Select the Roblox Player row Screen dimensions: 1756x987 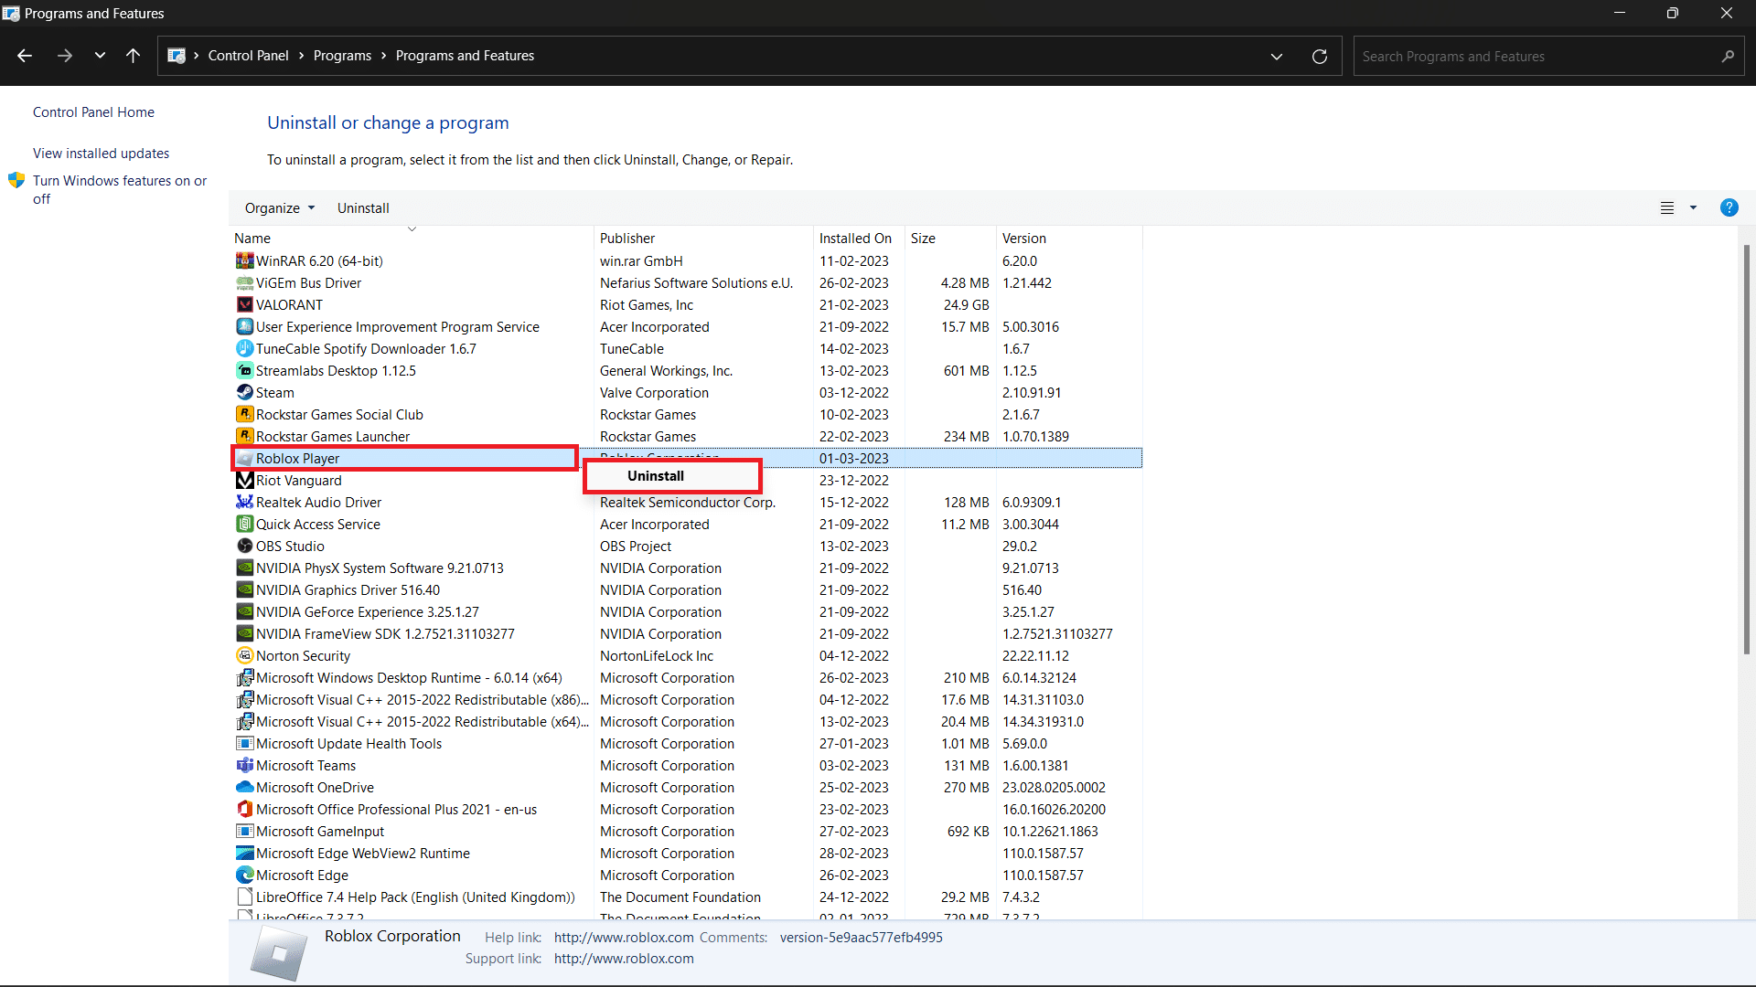pyautogui.click(x=687, y=459)
